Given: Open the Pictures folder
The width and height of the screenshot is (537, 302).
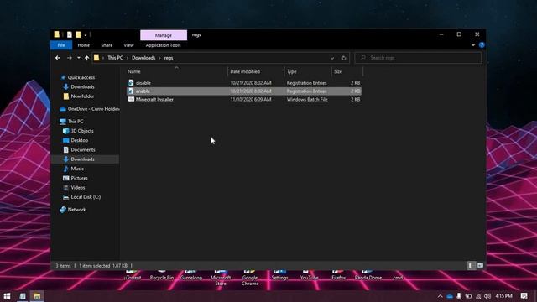Looking at the screenshot, I should coord(79,178).
